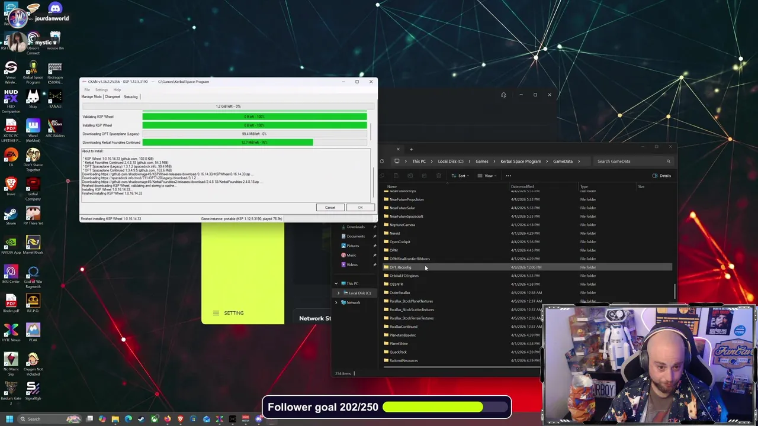Open the CKAN Settings menu
The image size is (758, 426).
101,90
